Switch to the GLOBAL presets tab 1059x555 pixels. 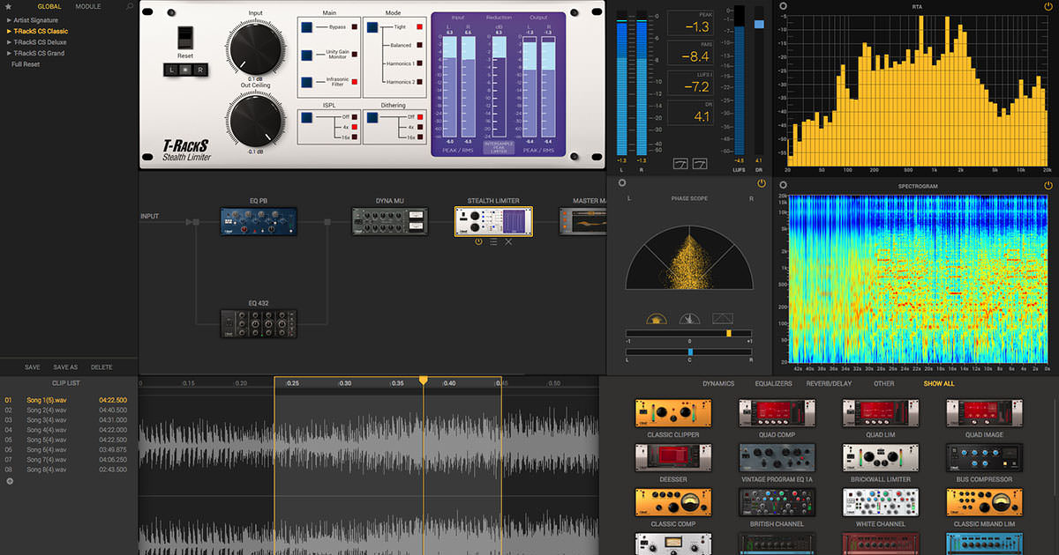point(49,6)
